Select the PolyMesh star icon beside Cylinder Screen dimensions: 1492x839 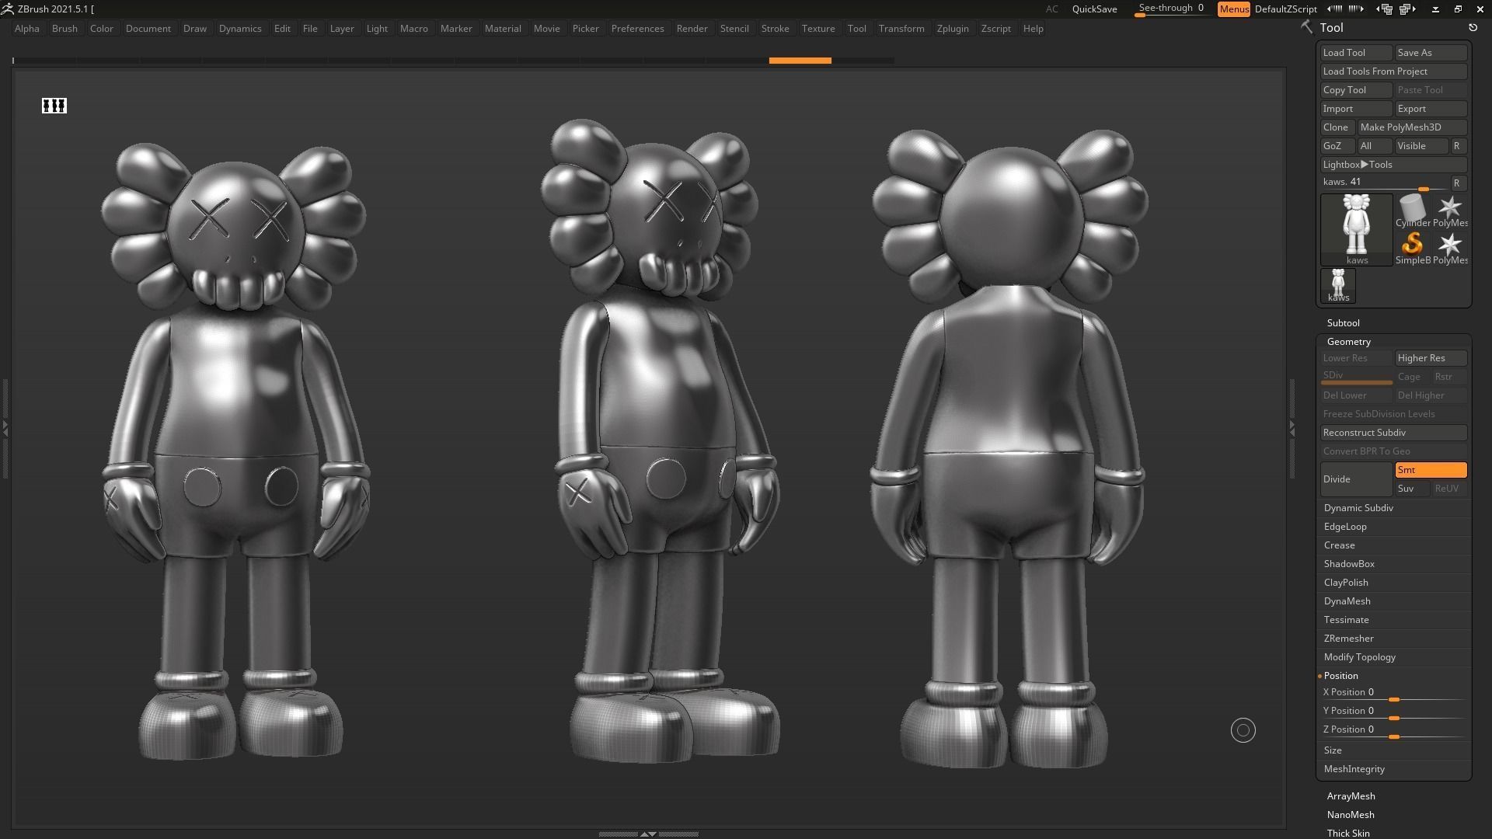(x=1450, y=211)
